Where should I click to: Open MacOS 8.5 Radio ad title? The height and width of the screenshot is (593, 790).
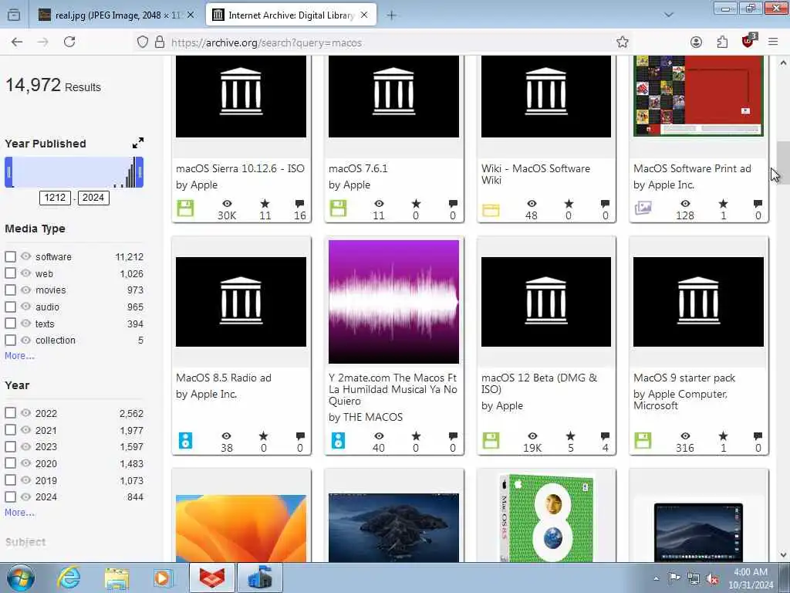pyautogui.click(x=224, y=378)
